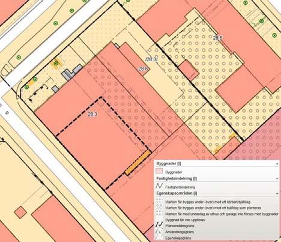Click the map label 28:6
The width and height of the screenshot is (281, 242).
click(144, 69)
